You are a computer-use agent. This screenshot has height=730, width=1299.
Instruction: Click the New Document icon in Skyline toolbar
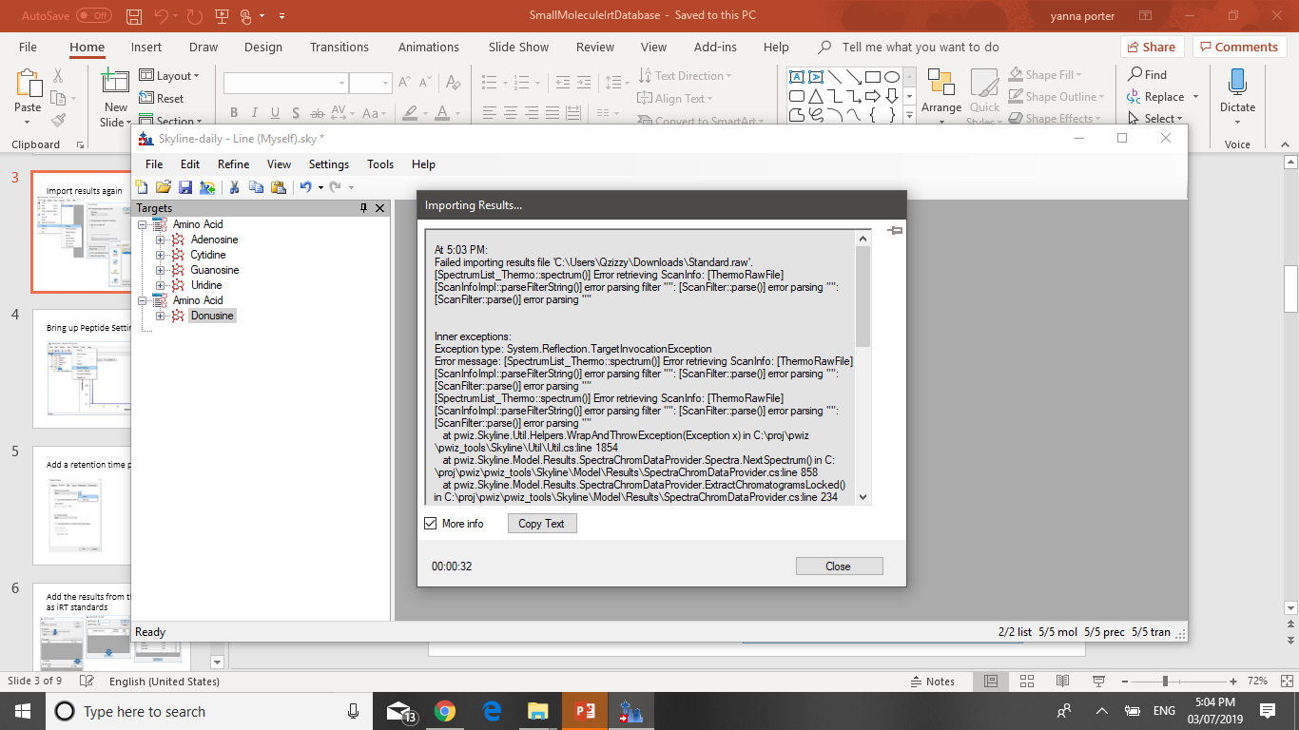143,187
